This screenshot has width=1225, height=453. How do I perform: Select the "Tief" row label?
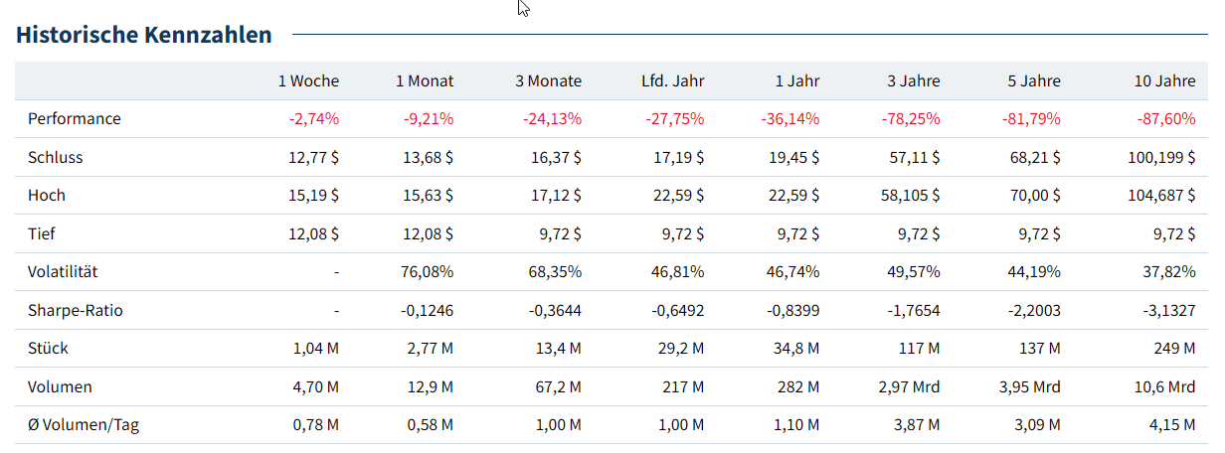(43, 233)
